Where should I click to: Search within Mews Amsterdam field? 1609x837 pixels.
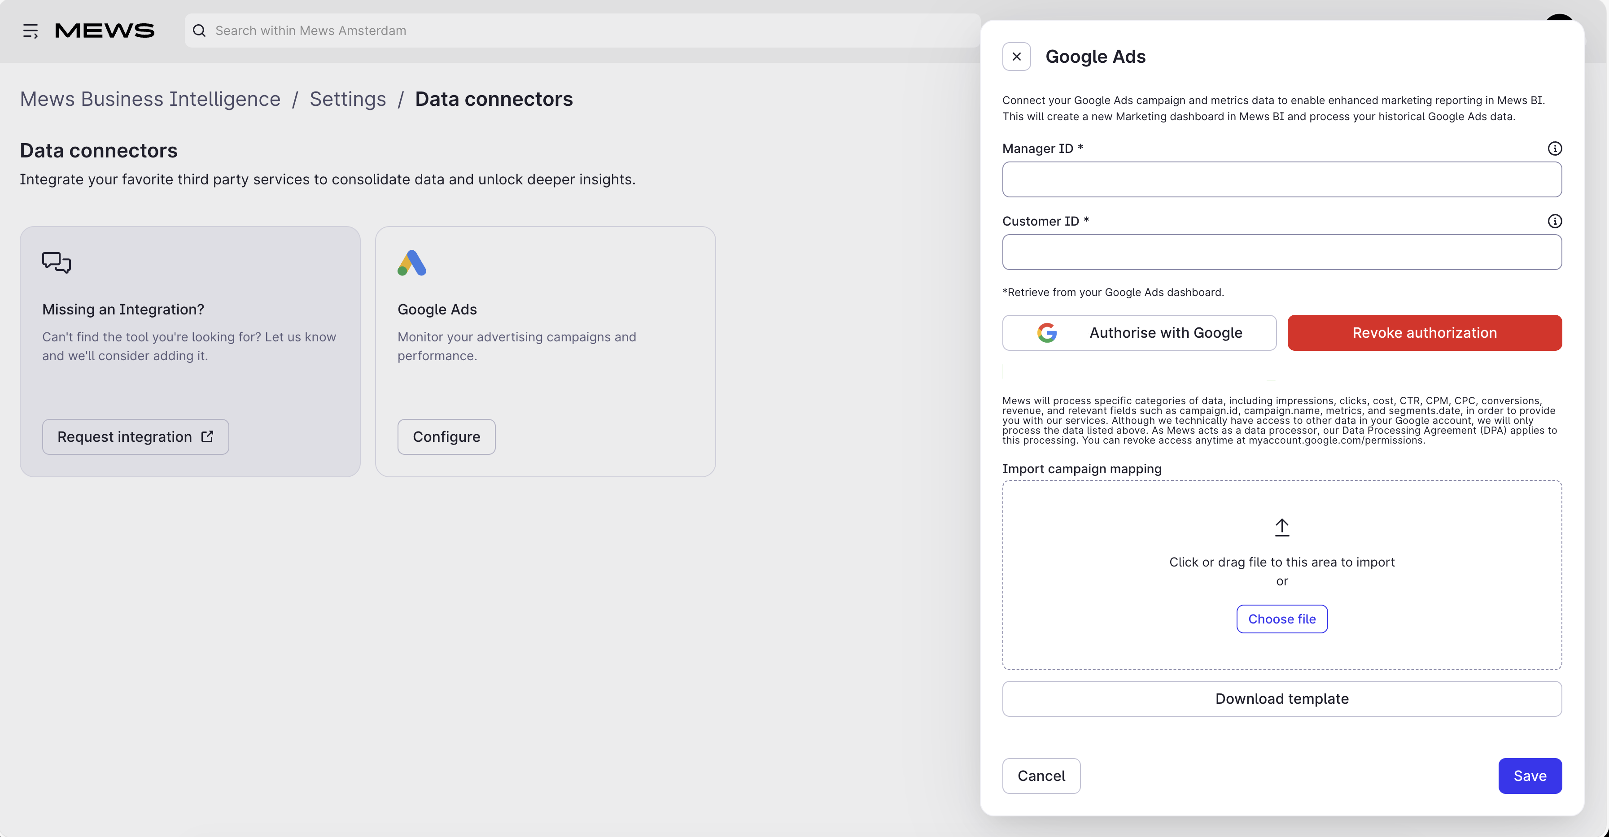[x=582, y=31]
